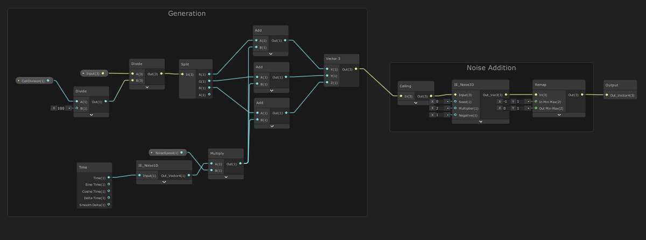Viewport: 646px width, 240px height.
Task: Collapse the Divide node feeding the Split node
Action: (x=147, y=87)
